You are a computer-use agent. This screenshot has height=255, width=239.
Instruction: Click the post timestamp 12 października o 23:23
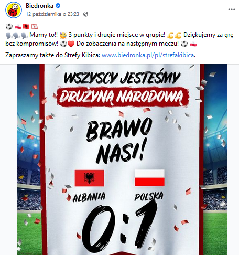52,14
